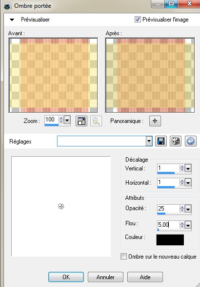Open the Réglages presets dropdown
Screen dimensions: 200x287
click(149, 141)
